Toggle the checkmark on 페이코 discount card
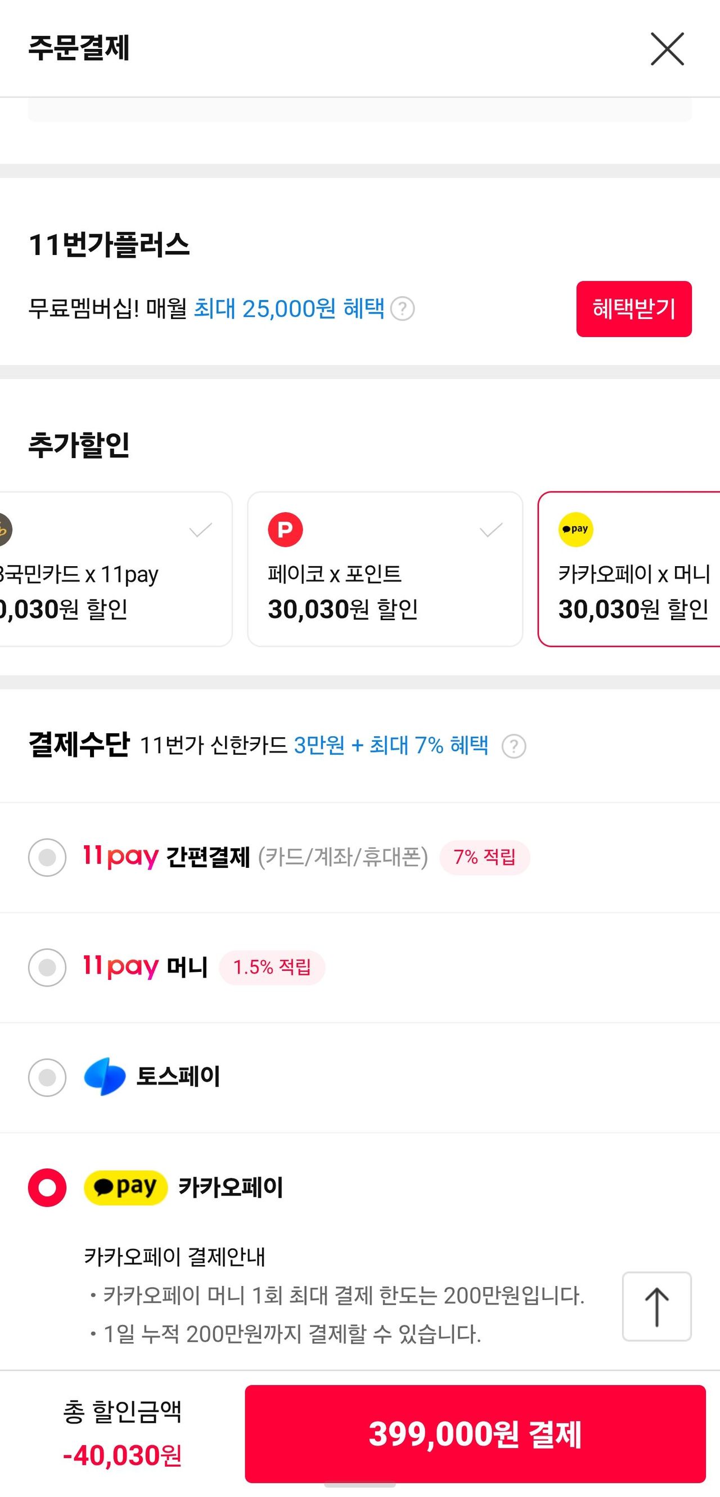 (490, 530)
